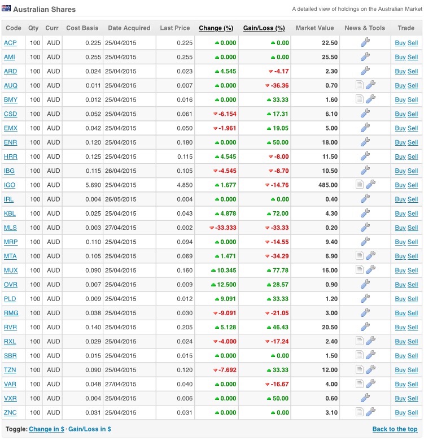The height and width of the screenshot is (440, 424).
Task: Open the news document icon for BMY
Action: pyautogui.click(x=359, y=99)
